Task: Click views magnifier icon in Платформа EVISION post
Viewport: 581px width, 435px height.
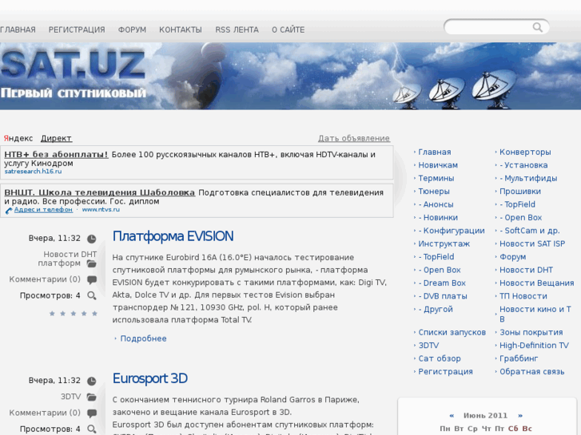Action: coord(92,295)
